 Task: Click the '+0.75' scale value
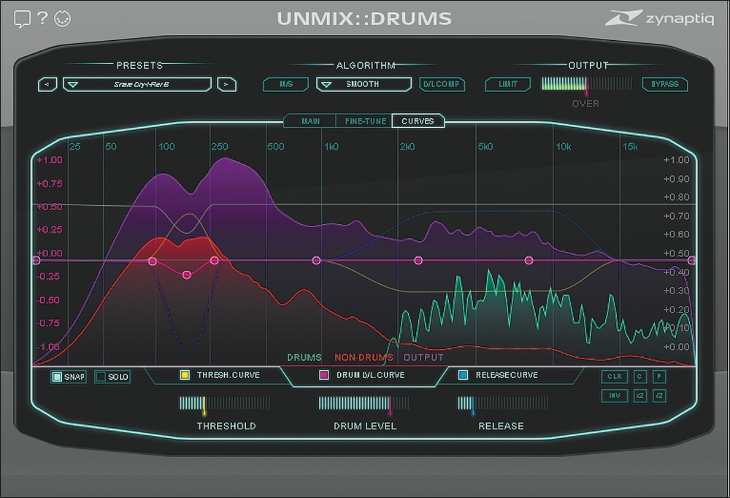click(x=50, y=183)
